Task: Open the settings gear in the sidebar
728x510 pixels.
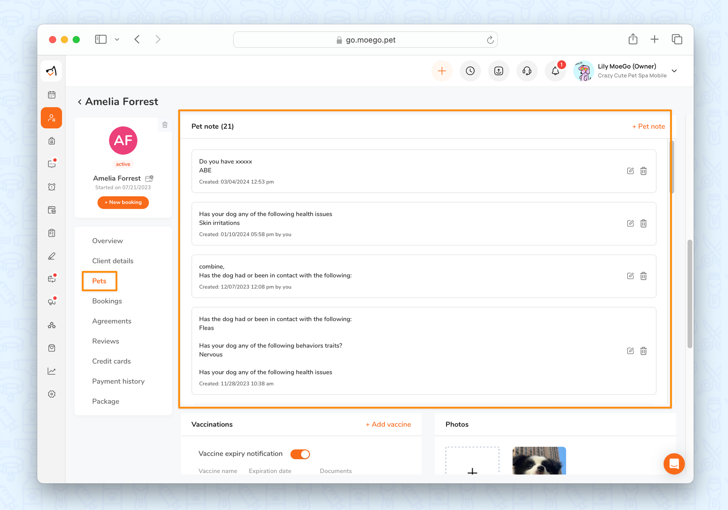Action: coord(52,394)
